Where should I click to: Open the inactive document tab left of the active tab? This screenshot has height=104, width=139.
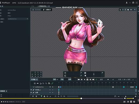click(33, 6)
